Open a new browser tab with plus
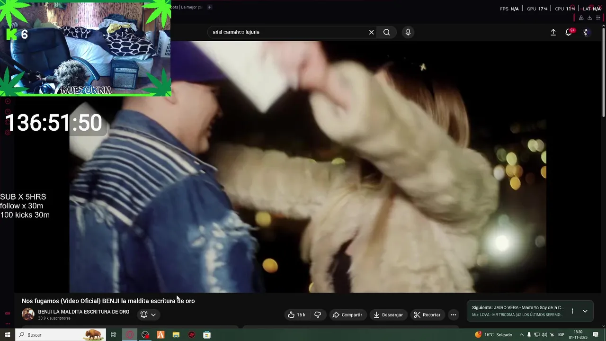The width and height of the screenshot is (606, 341). tap(210, 7)
